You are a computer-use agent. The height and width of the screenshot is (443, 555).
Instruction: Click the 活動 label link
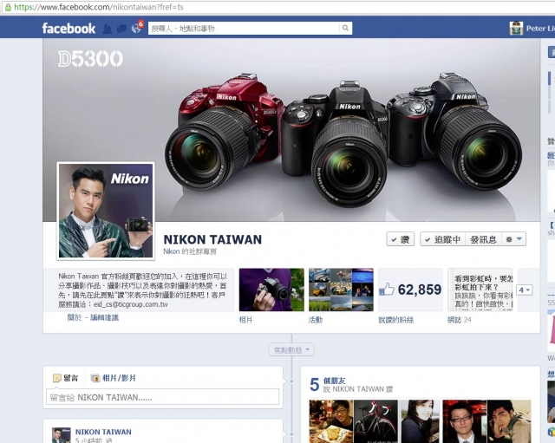[316, 320]
